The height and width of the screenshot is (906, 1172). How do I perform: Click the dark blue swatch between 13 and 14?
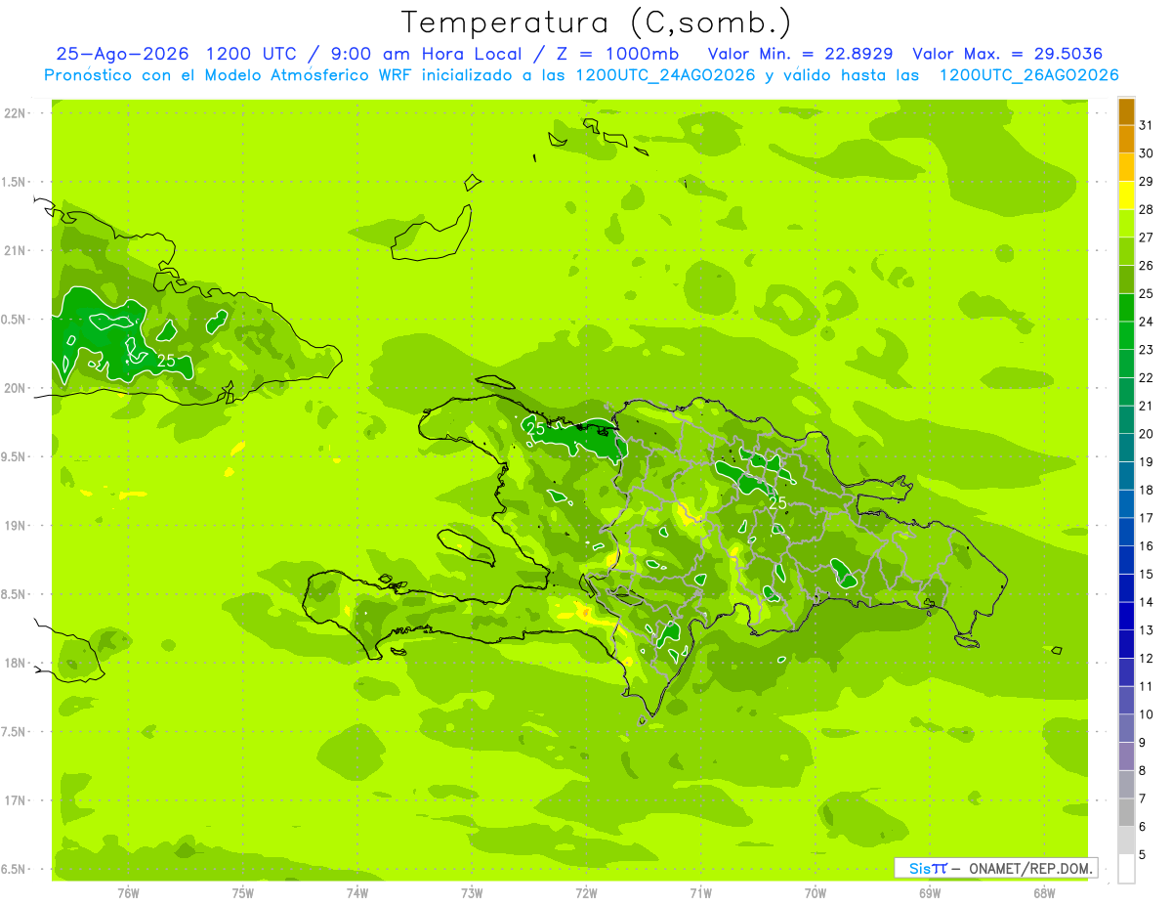pos(1126,616)
